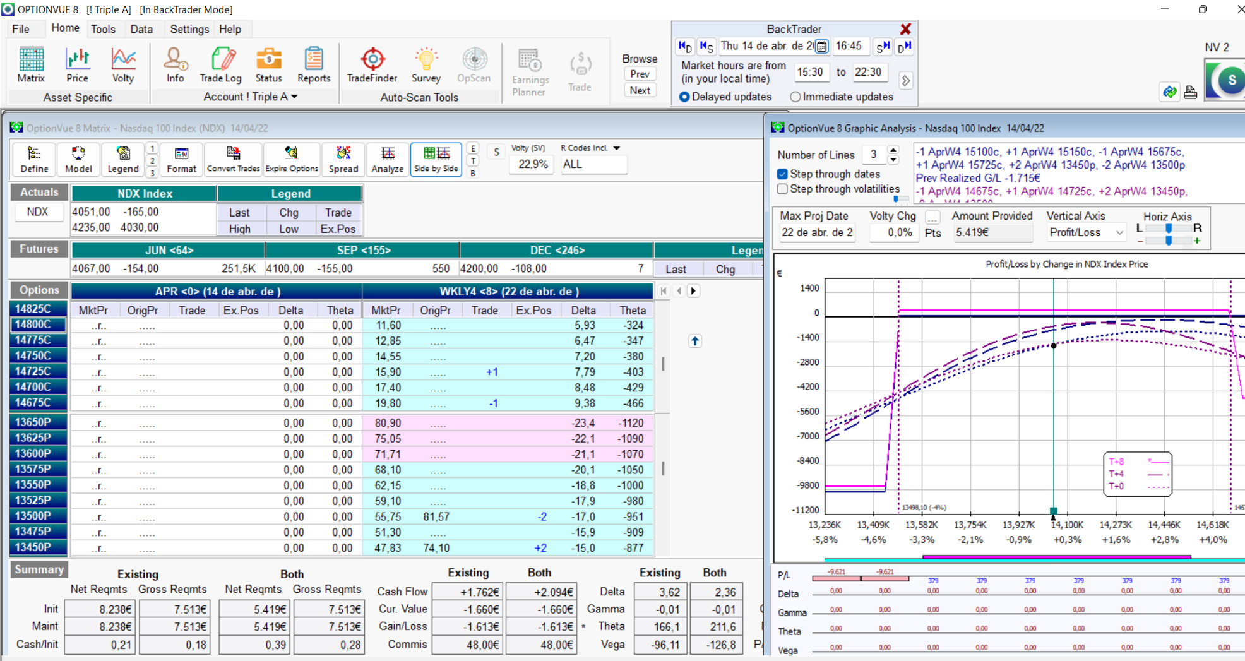Image resolution: width=1245 pixels, height=661 pixels.
Task: Open the account Status tool
Action: [x=268, y=64]
